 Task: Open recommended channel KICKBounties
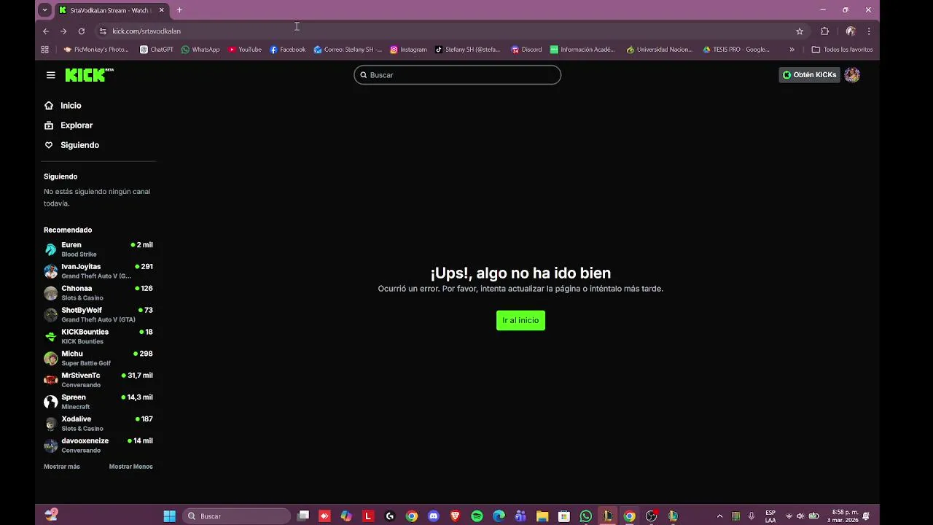click(98, 336)
